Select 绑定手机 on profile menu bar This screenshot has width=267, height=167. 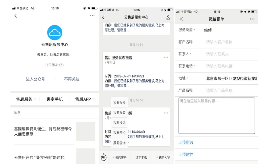(x=55, y=99)
